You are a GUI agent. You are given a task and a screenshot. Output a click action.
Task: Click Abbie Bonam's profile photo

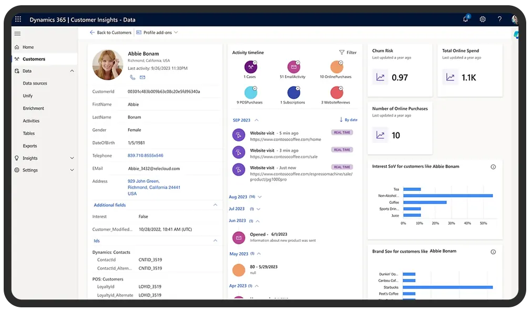tap(108, 65)
